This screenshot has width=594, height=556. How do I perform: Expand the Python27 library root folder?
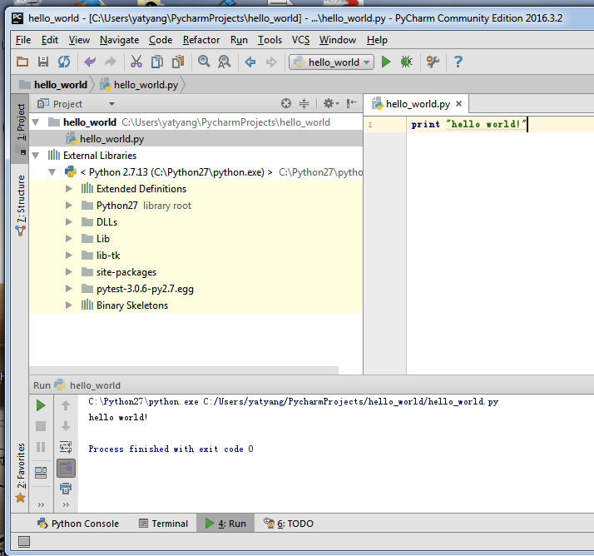point(68,206)
